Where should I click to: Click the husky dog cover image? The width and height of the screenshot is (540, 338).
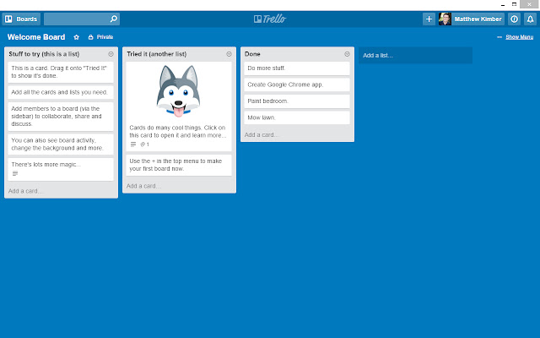(x=178, y=91)
